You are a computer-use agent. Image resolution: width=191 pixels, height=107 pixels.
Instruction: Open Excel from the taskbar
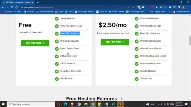[113, 104]
